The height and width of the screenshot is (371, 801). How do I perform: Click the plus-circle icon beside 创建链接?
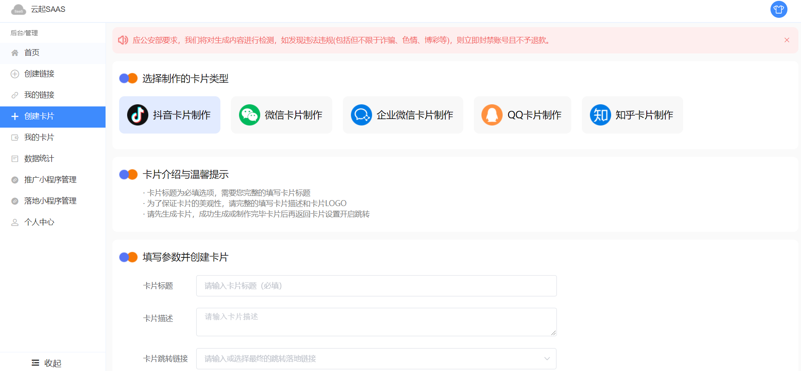click(x=15, y=74)
